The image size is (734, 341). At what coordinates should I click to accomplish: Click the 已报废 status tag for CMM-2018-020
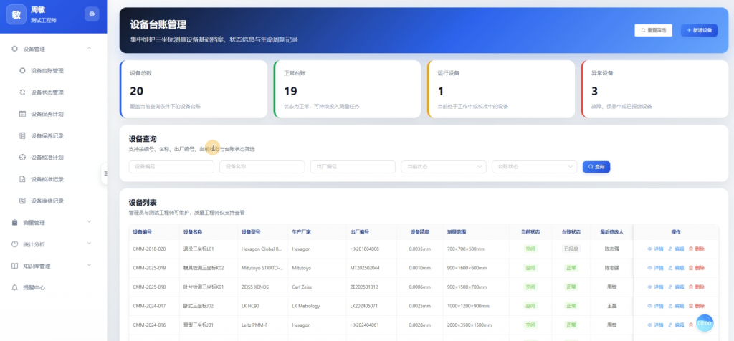point(571,249)
